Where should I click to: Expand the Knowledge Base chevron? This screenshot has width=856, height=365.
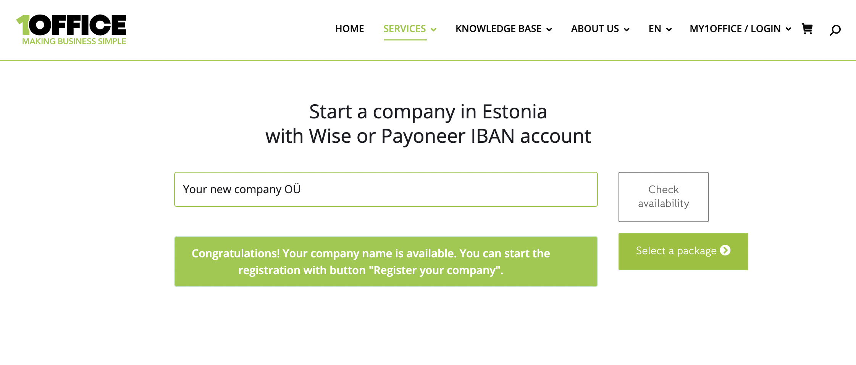pos(549,29)
